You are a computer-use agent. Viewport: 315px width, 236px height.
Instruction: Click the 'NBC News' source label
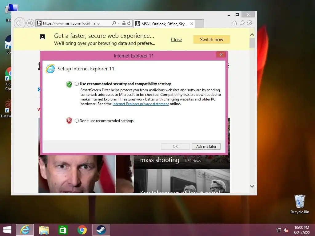click(193, 161)
